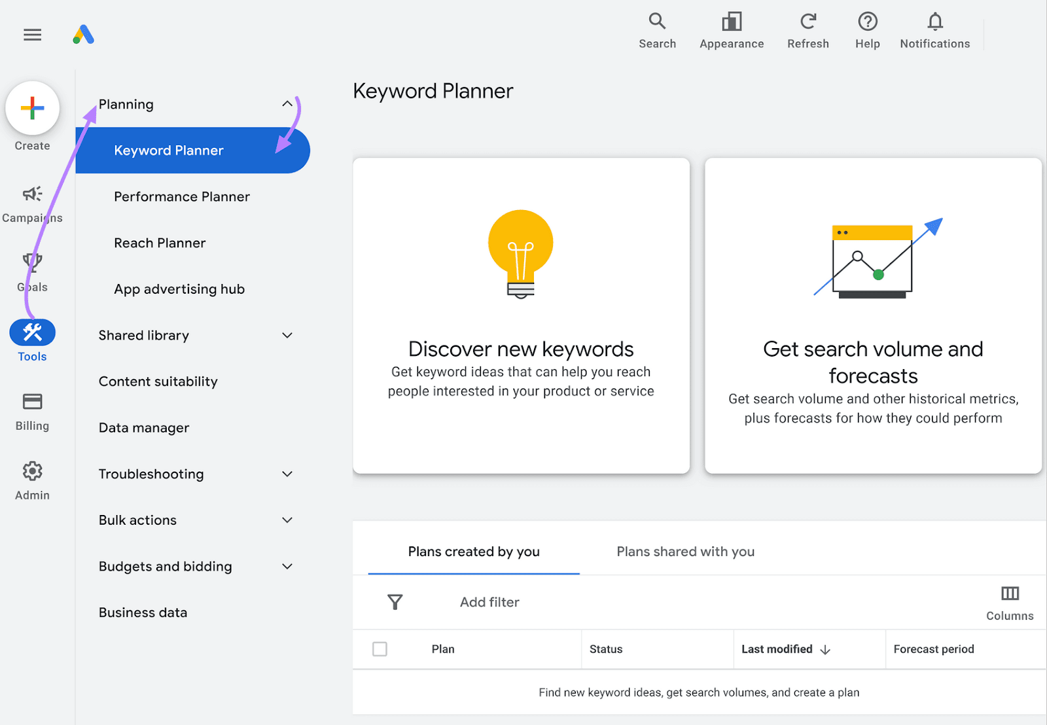Screen dimensions: 1047x725
Task: Open Billing from the sidebar icon
Action: click(x=32, y=401)
